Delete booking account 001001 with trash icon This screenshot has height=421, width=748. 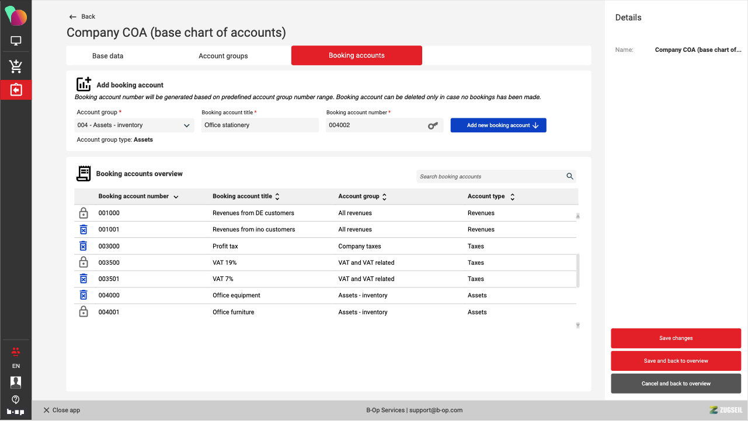[x=84, y=230]
